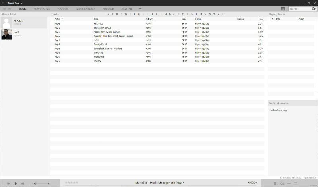The width and height of the screenshot is (318, 187).
Task: Click the search magnifier icon
Action: [314, 8]
